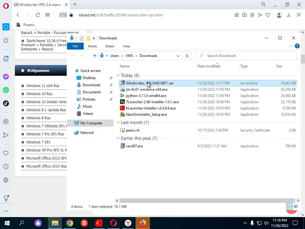This screenshot has width=305, height=229.
Task: Collapse the Today group
Action: (x=118, y=75)
